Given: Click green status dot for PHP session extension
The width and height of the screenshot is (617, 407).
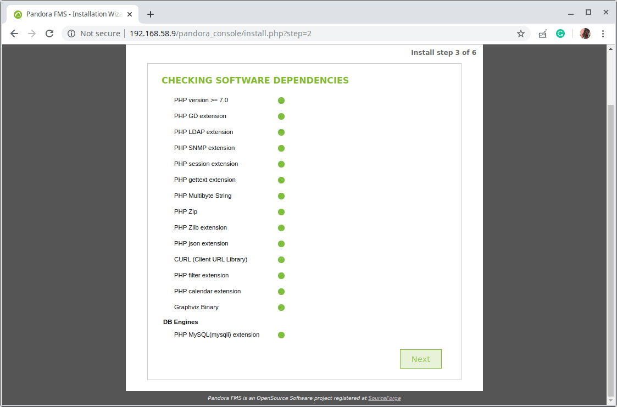Looking at the screenshot, I should pos(281,164).
